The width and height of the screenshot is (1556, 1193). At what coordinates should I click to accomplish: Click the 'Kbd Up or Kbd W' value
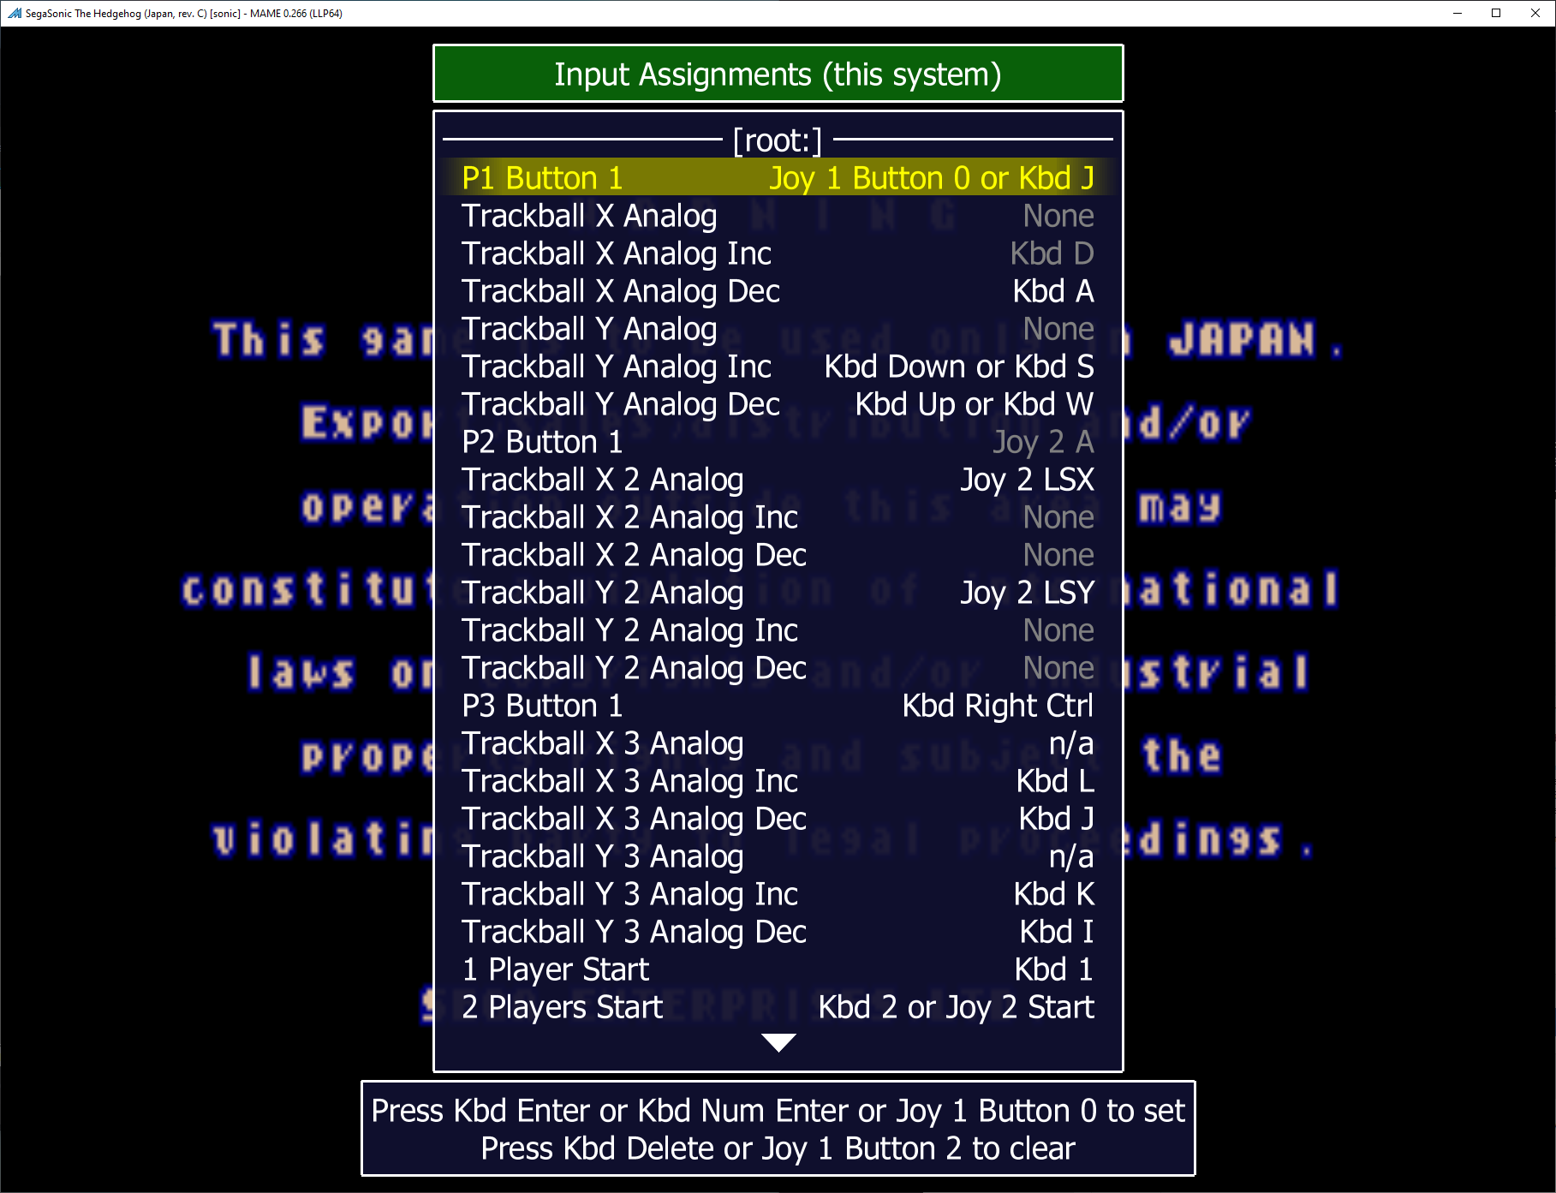click(x=975, y=403)
